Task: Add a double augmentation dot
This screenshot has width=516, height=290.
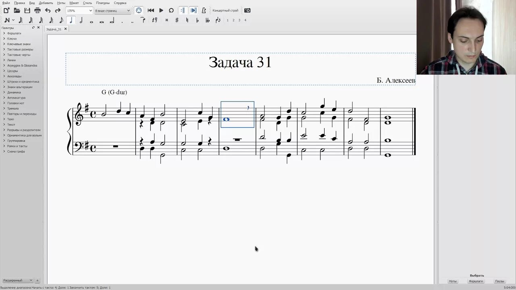Action: tap(132, 21)
